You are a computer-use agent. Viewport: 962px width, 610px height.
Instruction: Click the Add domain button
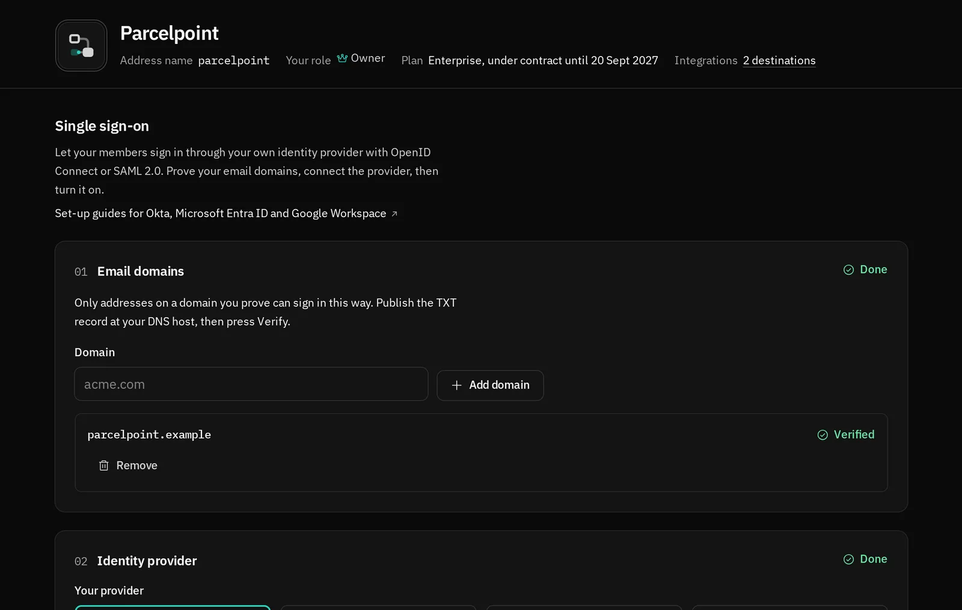pos(490,386)
